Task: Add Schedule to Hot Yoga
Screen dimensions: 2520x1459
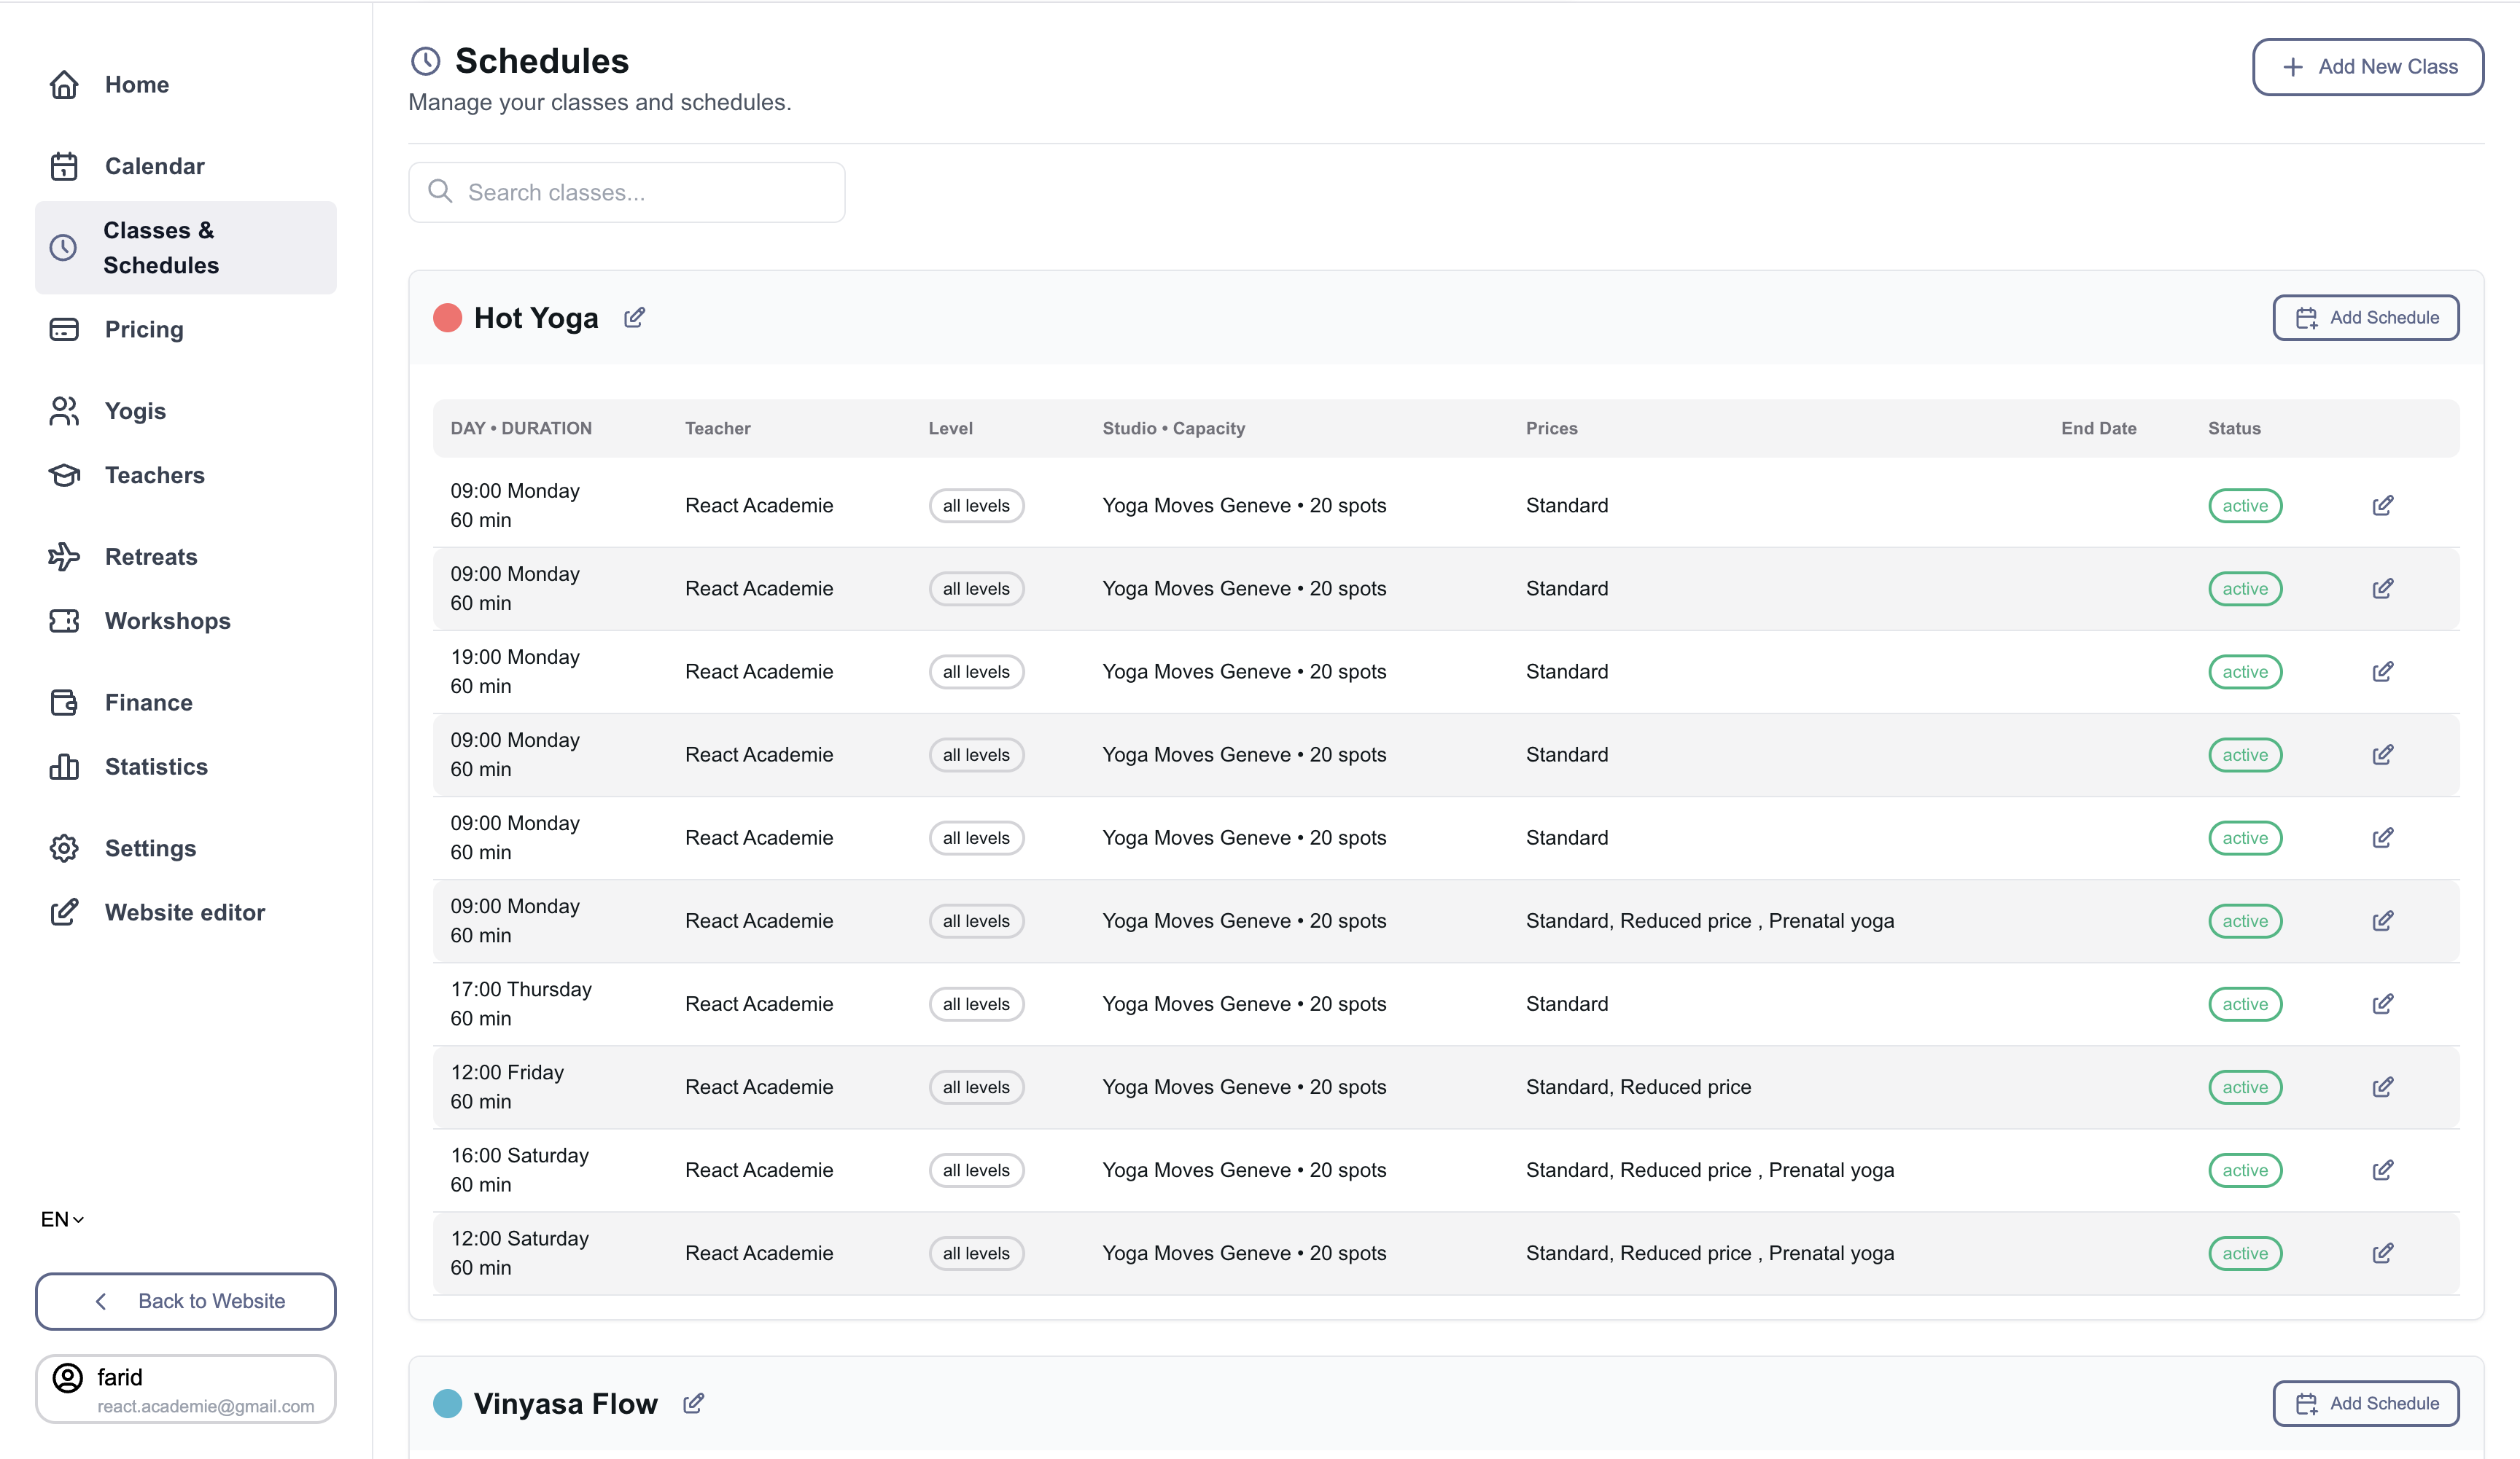Action: 2365,318
